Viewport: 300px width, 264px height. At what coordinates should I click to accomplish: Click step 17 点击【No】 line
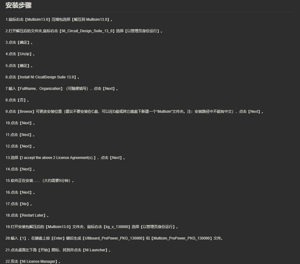coord(19,204)
